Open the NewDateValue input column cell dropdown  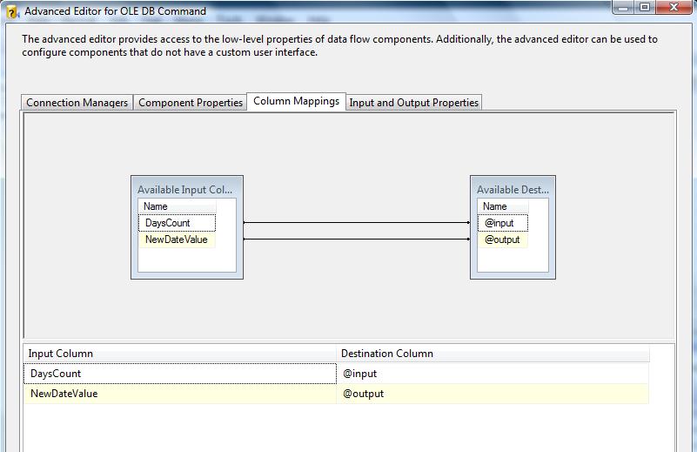(x=179, y=394)
